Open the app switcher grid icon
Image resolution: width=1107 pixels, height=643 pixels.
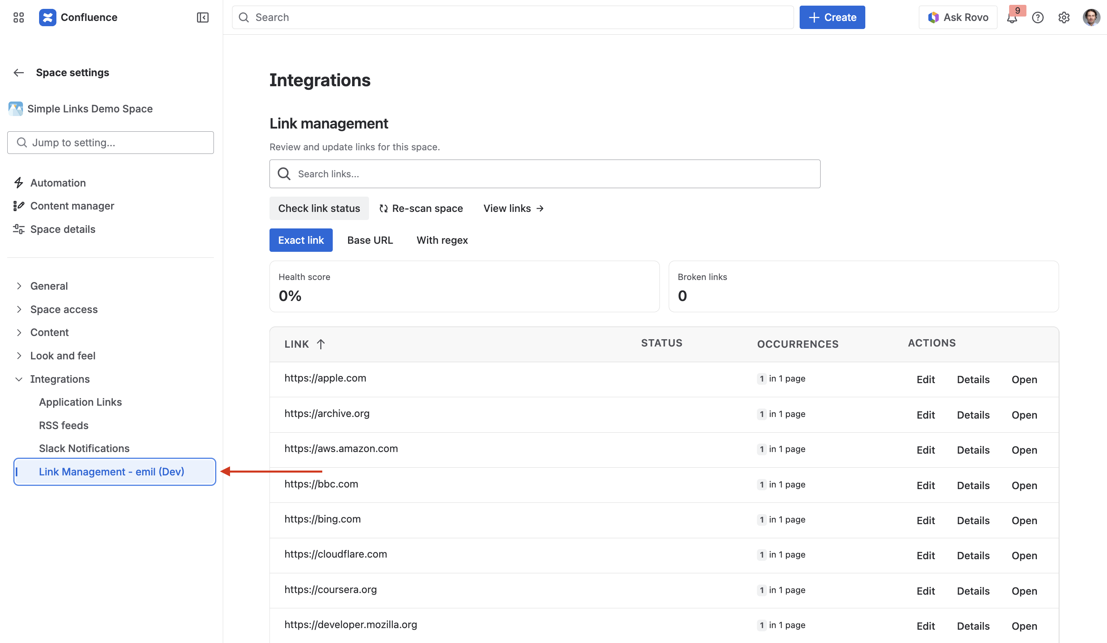point(19,18)
